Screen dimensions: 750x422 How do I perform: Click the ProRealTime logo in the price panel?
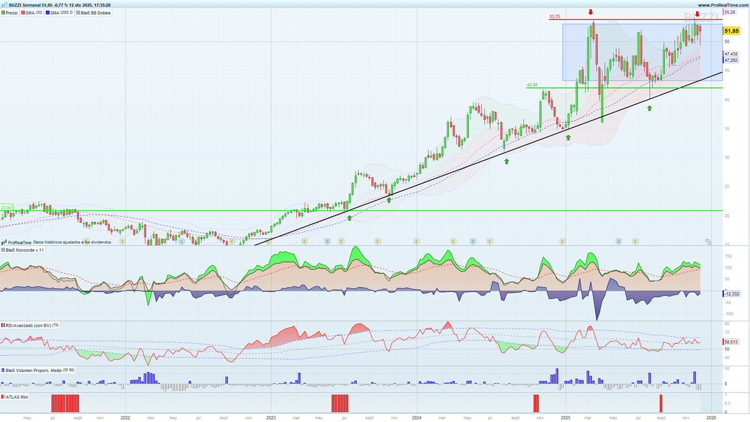[15, 241]
